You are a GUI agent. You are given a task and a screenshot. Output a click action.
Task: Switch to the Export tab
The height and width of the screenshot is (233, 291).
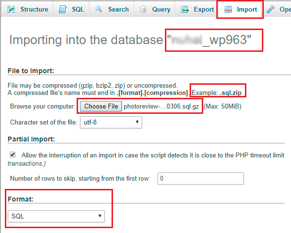tap(204, 9)
